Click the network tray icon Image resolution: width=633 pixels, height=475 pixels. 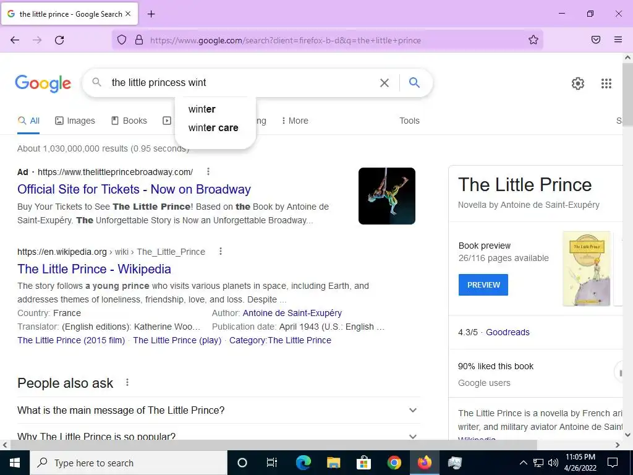click(x=538, y=463)
